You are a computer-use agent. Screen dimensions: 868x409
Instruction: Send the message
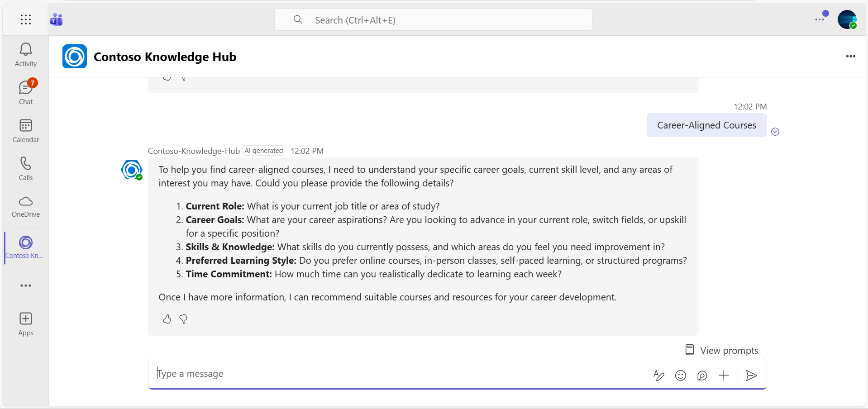pyautogui.click(x=752, y=375)
